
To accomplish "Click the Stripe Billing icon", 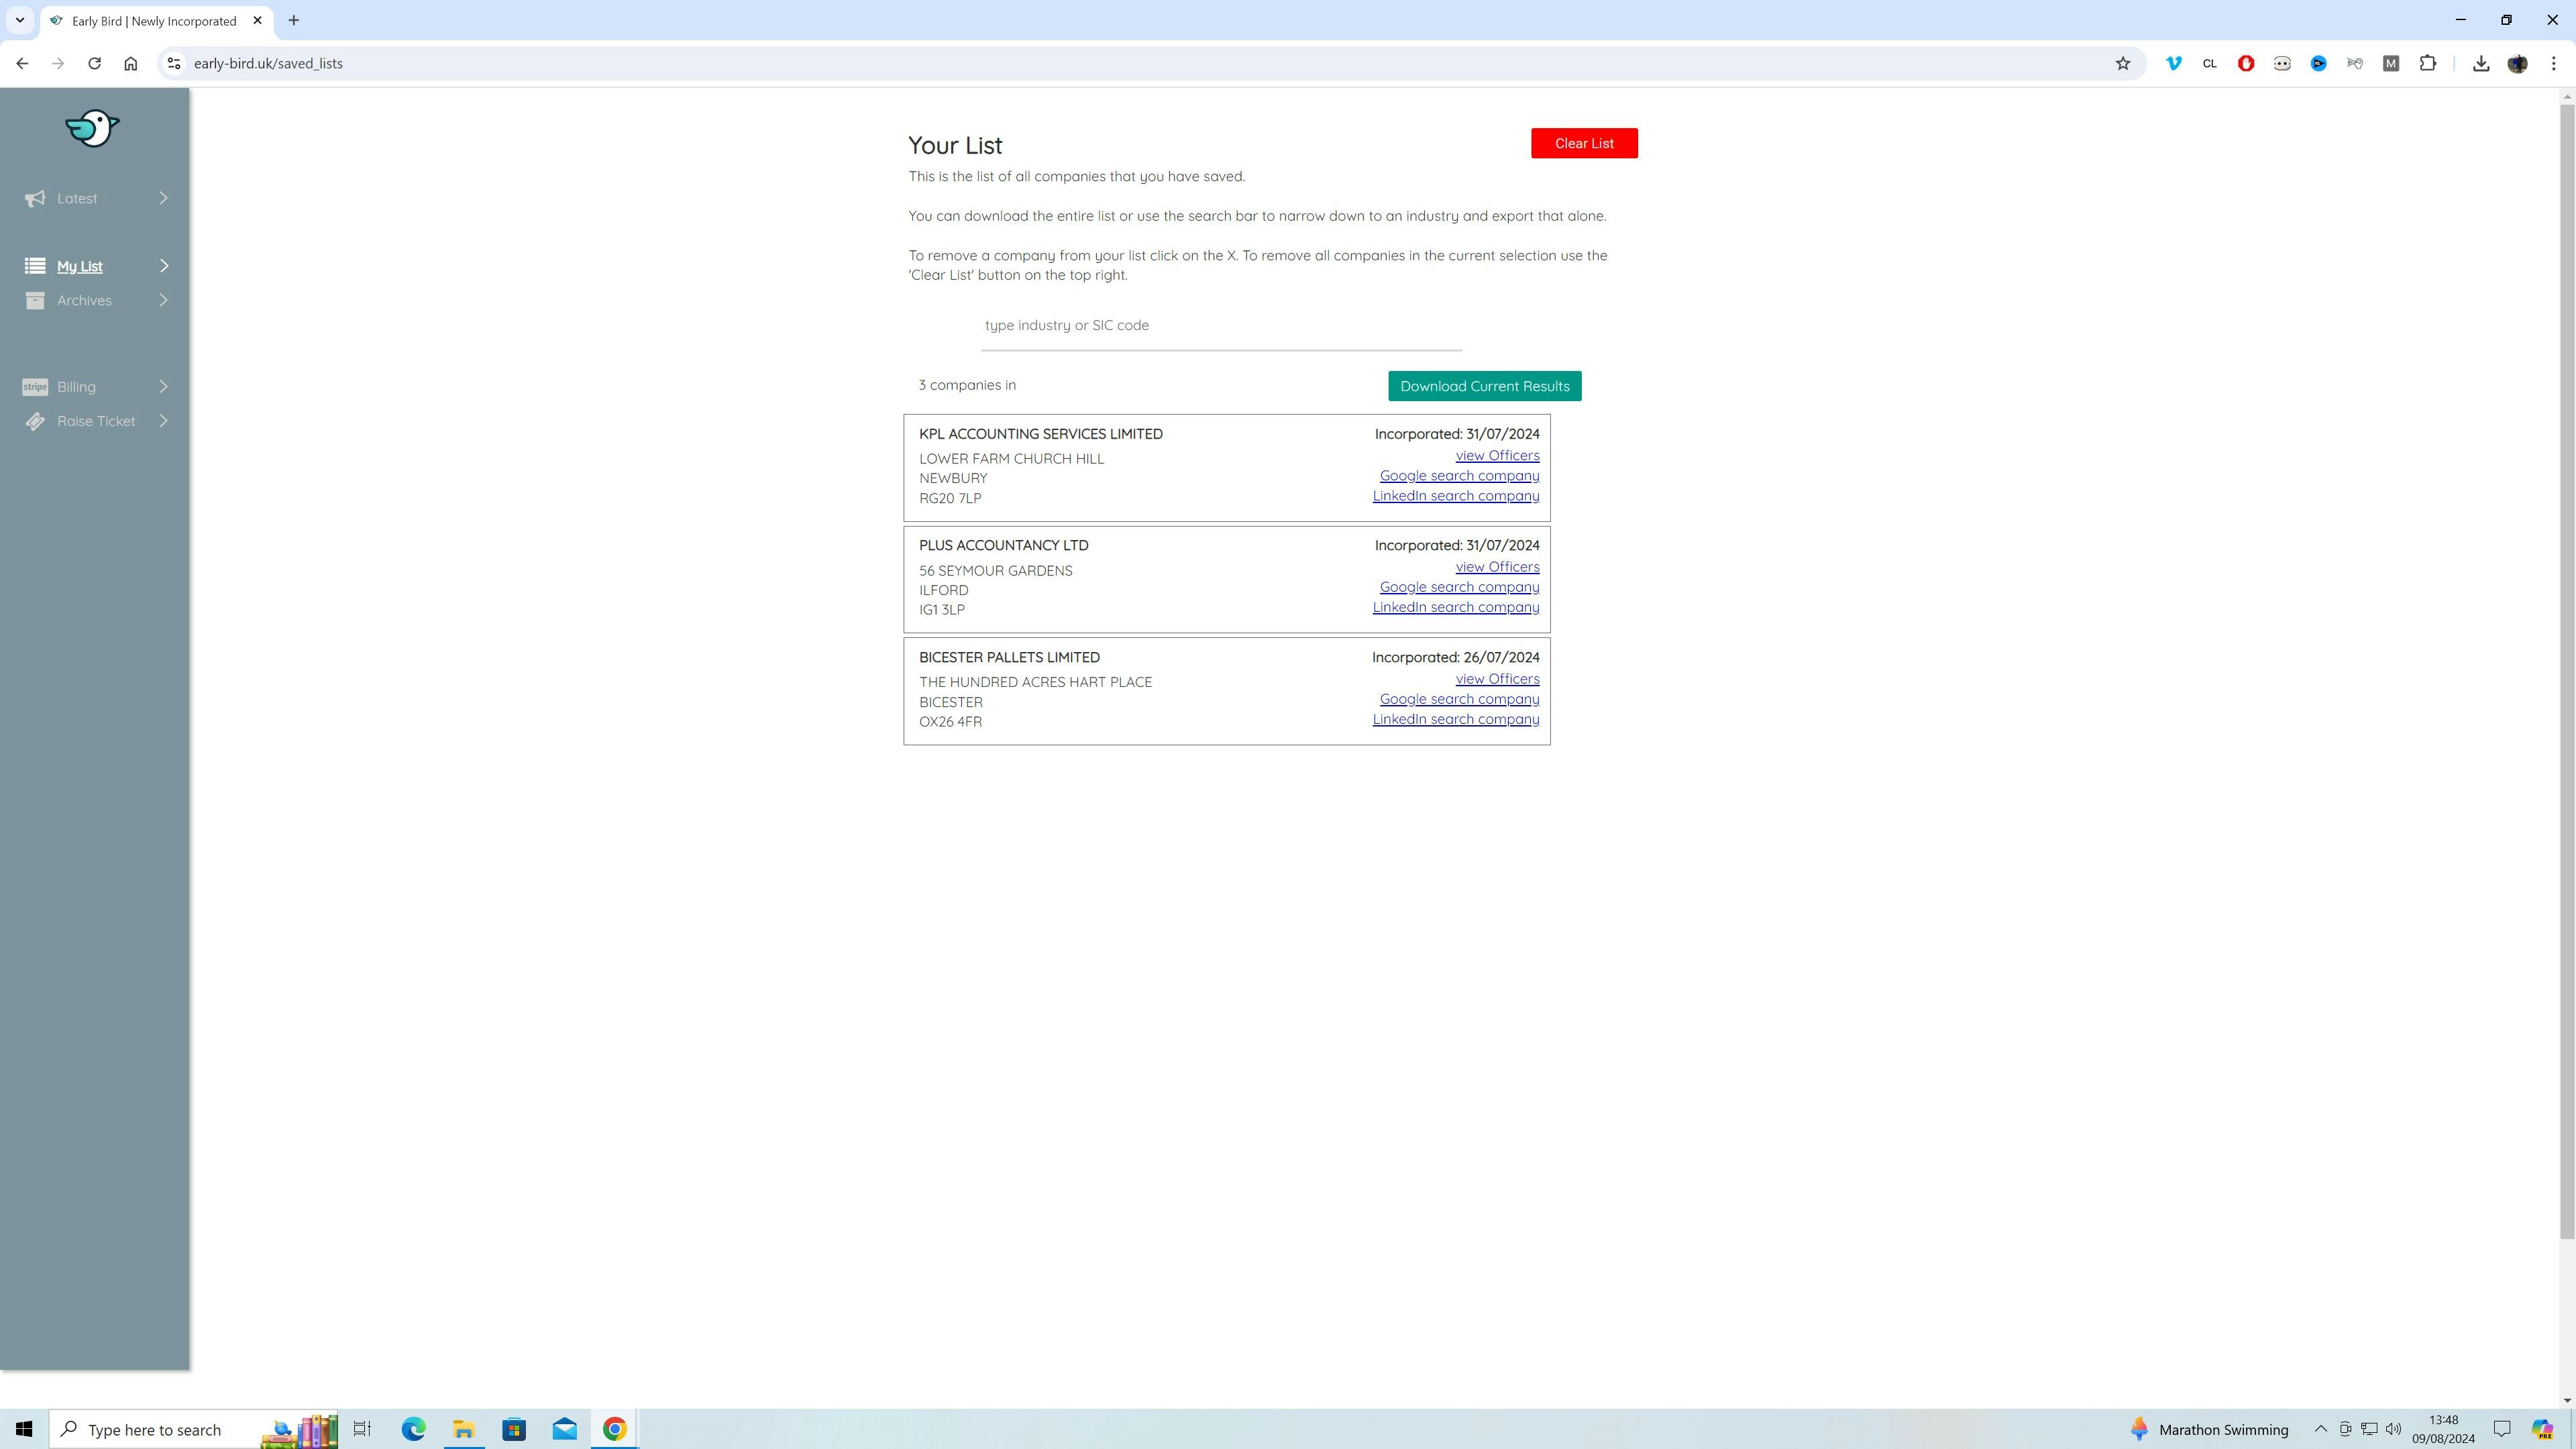I will [35, 387].
